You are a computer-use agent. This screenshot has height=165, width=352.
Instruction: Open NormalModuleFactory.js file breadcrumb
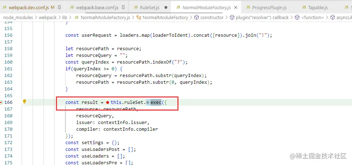click(105, 17)
